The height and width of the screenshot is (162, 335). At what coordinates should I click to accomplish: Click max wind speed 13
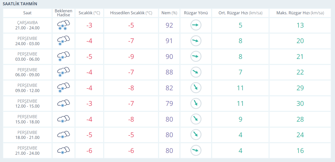(300, 25)
